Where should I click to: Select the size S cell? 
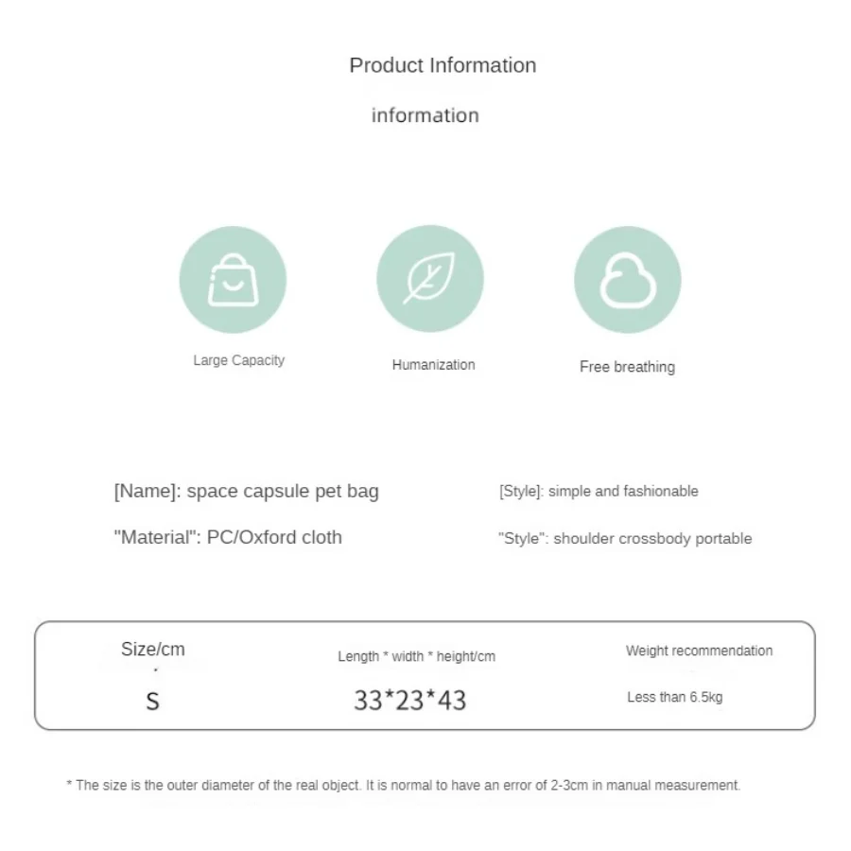(x=153, y=702)
